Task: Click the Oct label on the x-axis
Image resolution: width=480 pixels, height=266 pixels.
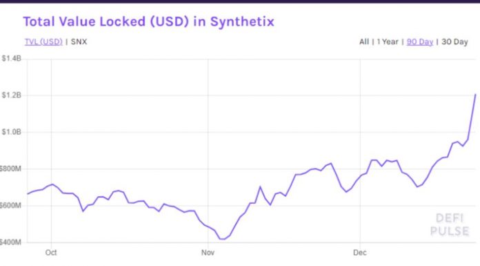Action: [51, 252]
